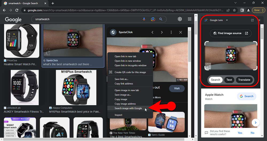The width and height of the screenshot is (267, 141).
Task: Open the AUKEY Smartwatch thumbnail
Action: (x=25, y=87)
